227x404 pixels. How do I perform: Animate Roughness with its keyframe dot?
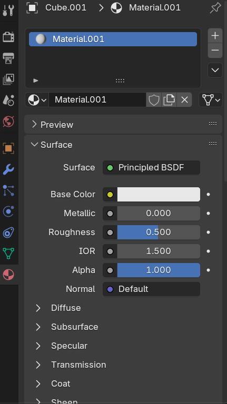209,232
